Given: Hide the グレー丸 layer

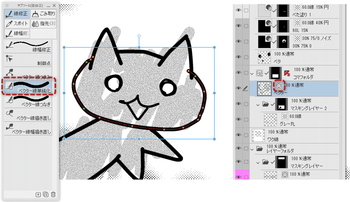Looking at the screenshot, I should [x=239, y=119].
